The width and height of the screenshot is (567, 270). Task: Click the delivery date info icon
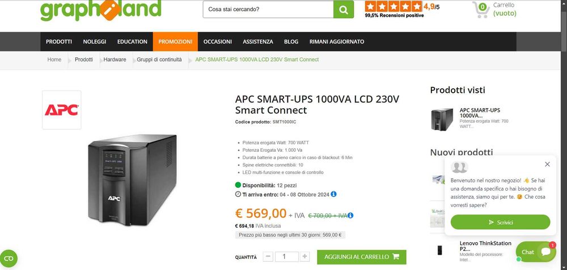333,194
